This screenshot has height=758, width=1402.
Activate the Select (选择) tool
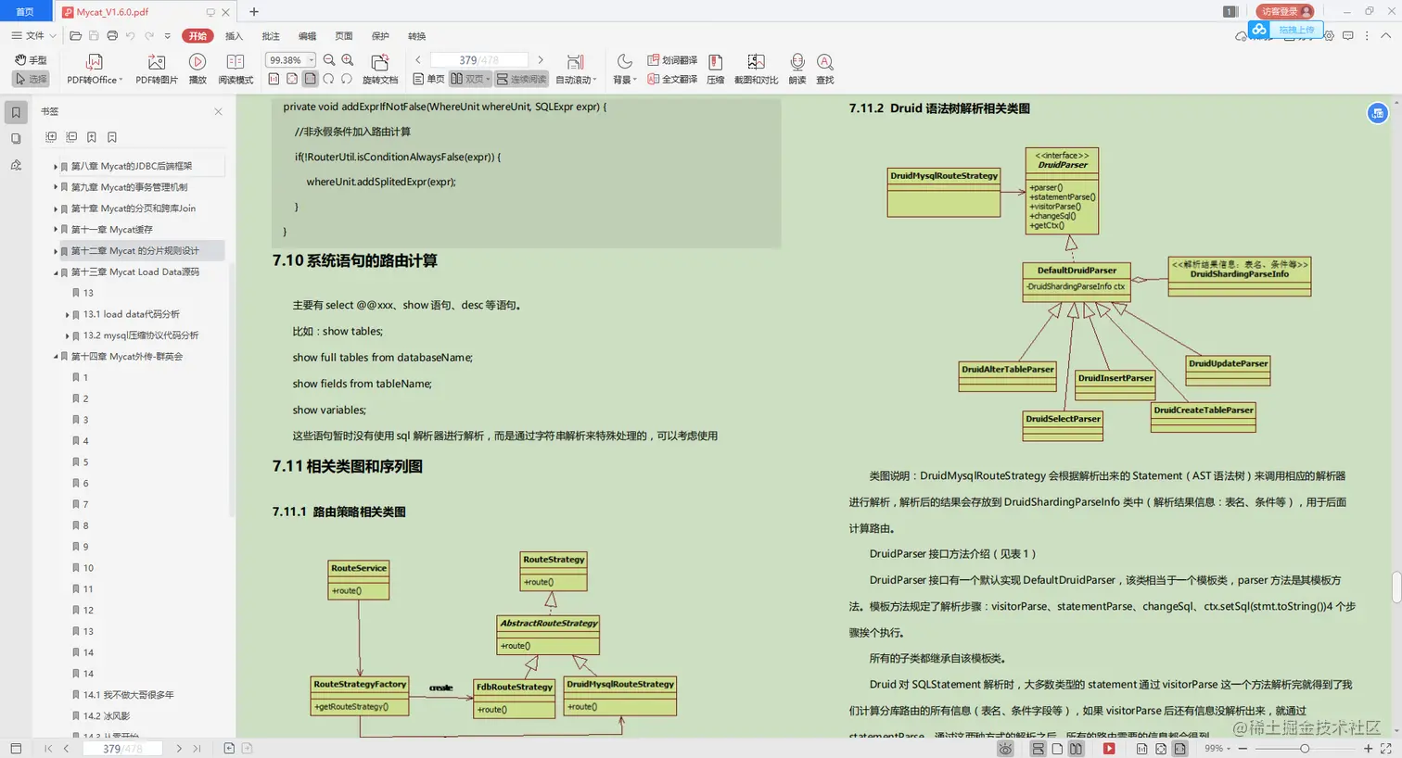point(31,79)
